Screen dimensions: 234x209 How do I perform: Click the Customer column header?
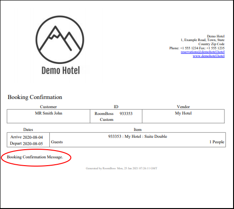48,107
